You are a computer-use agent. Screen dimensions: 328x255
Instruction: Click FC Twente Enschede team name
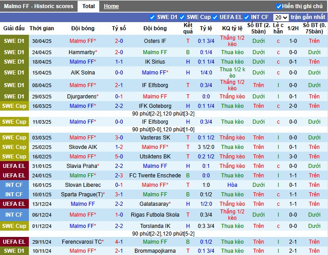(x=155, y=176)
